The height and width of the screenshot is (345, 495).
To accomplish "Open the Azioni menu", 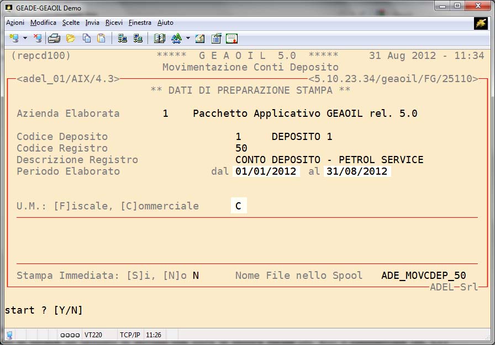I will click(x=15, y=23).
